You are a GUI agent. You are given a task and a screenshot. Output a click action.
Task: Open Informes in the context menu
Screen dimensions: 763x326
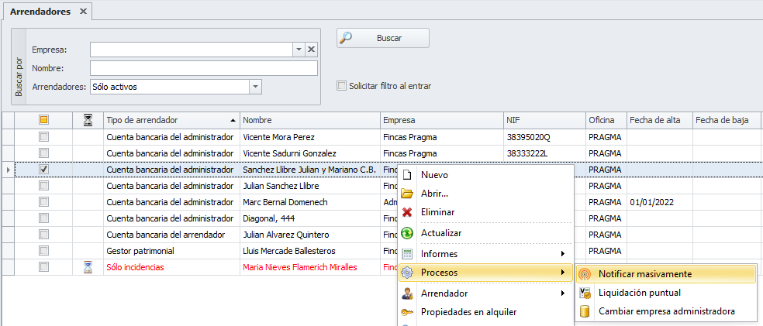(x=485, y=254)
